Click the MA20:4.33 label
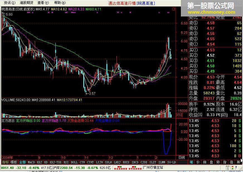 76,9
